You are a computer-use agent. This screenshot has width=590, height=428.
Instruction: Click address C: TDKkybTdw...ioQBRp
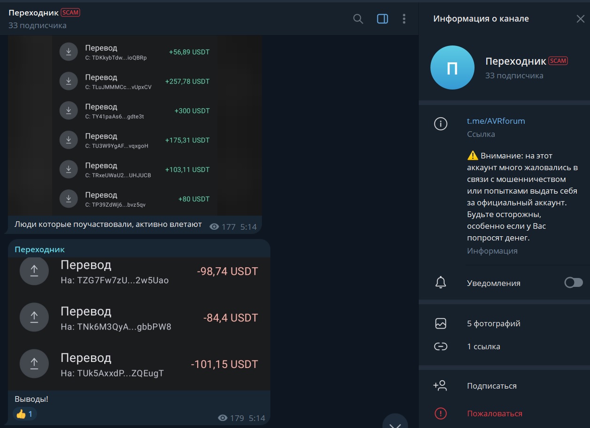(116, 58)
